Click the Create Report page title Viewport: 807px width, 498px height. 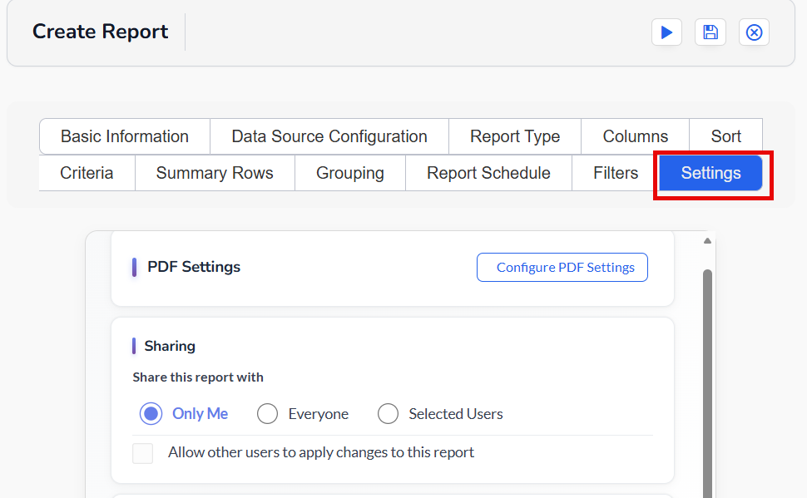pos(101,32)
